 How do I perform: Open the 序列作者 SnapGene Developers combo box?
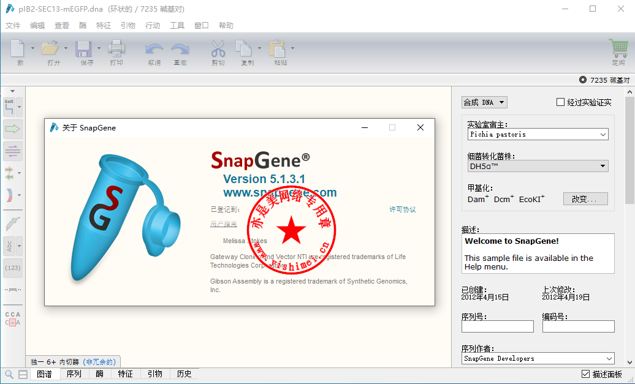[538, 358]
